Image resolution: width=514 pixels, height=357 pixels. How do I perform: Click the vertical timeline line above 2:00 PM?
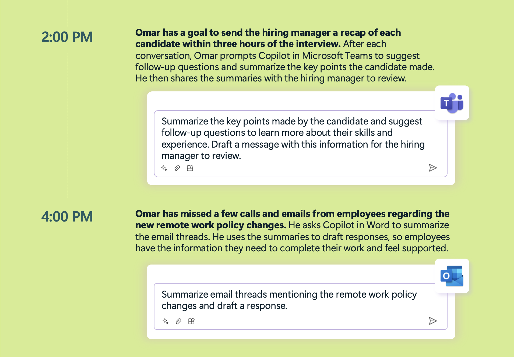point(68,13)
